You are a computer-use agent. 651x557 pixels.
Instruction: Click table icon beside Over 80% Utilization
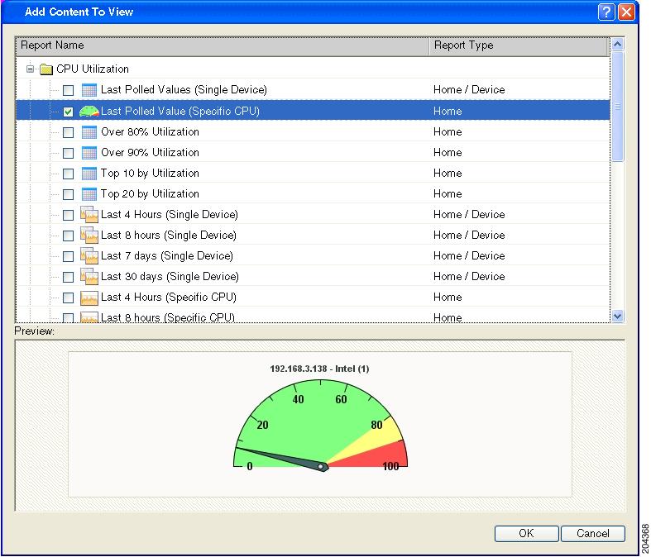89,132
